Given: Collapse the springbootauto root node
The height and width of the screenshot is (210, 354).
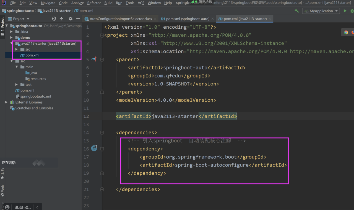Looking at the screenshot, I should [7, 26].
